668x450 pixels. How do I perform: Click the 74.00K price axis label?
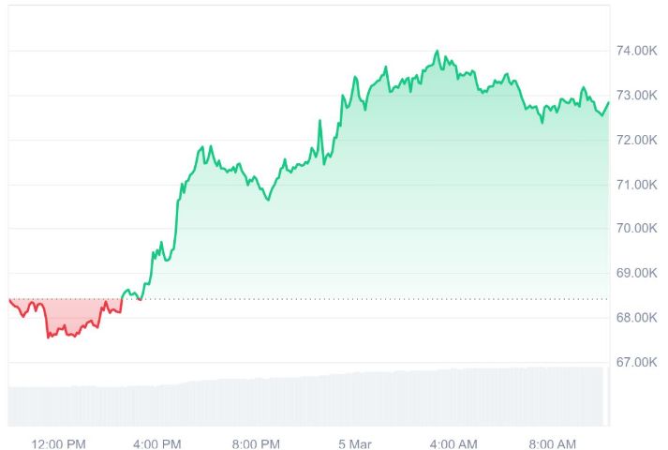(637, 51)
